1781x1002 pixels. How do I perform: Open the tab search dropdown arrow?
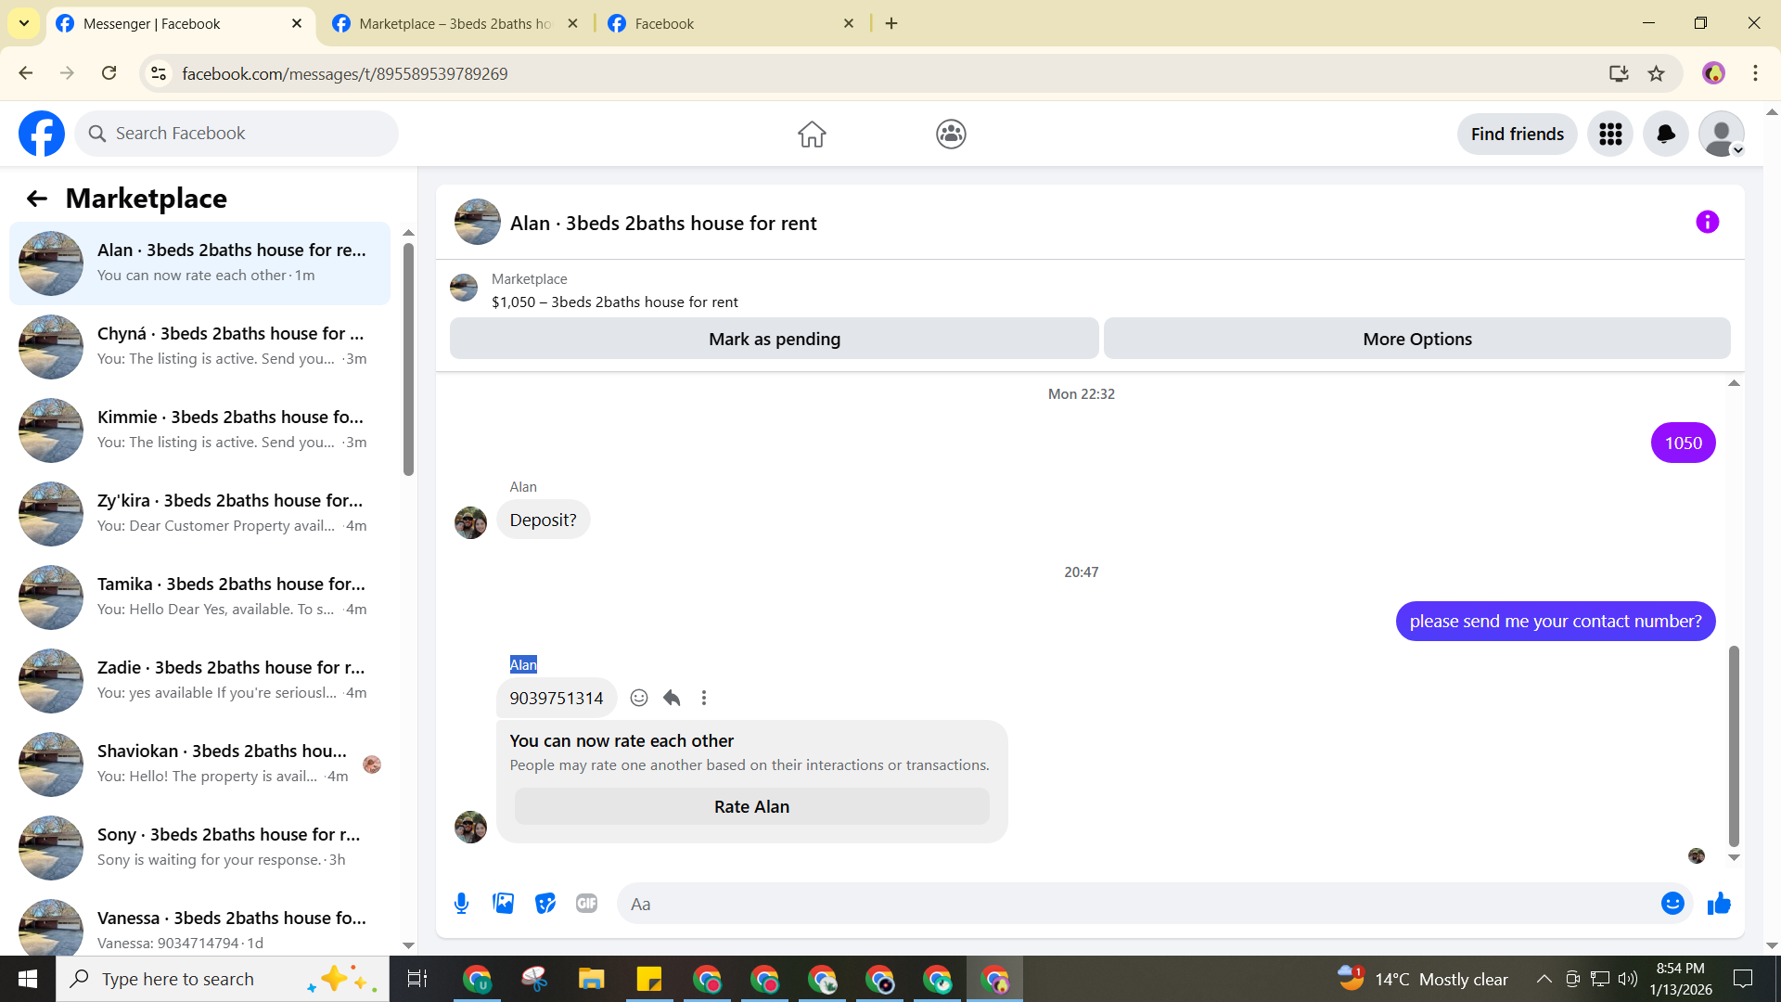[x=24, y=23]
